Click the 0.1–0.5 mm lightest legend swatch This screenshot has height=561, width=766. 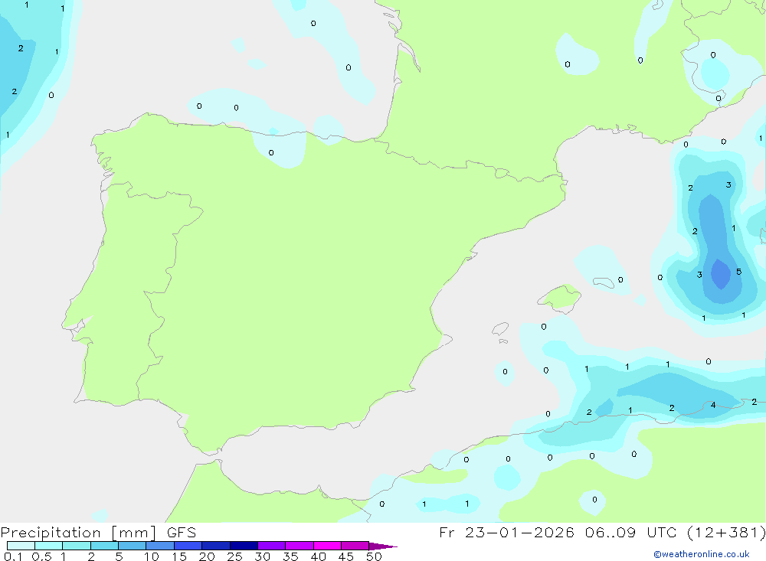pos(21,546)
